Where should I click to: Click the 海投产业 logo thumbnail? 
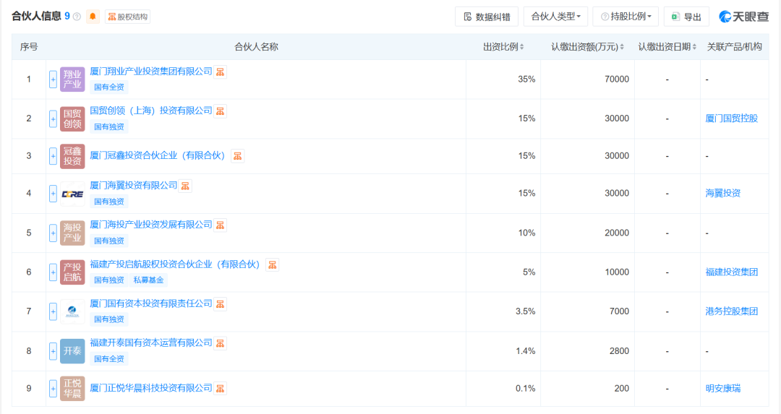(x=72, y=233)
